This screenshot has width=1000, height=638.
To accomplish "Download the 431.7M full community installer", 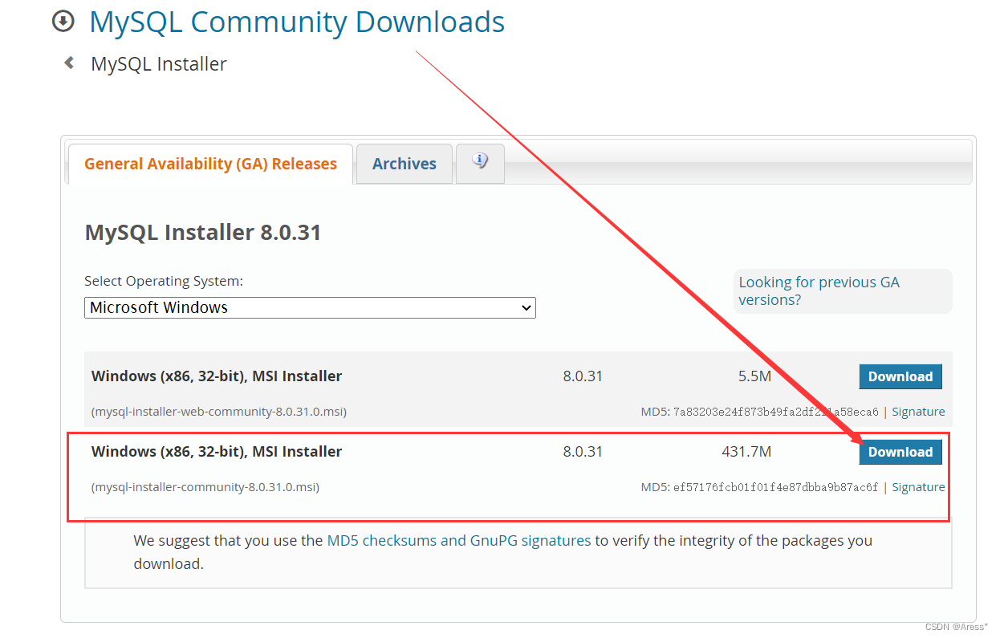I will tap(900, 452).
